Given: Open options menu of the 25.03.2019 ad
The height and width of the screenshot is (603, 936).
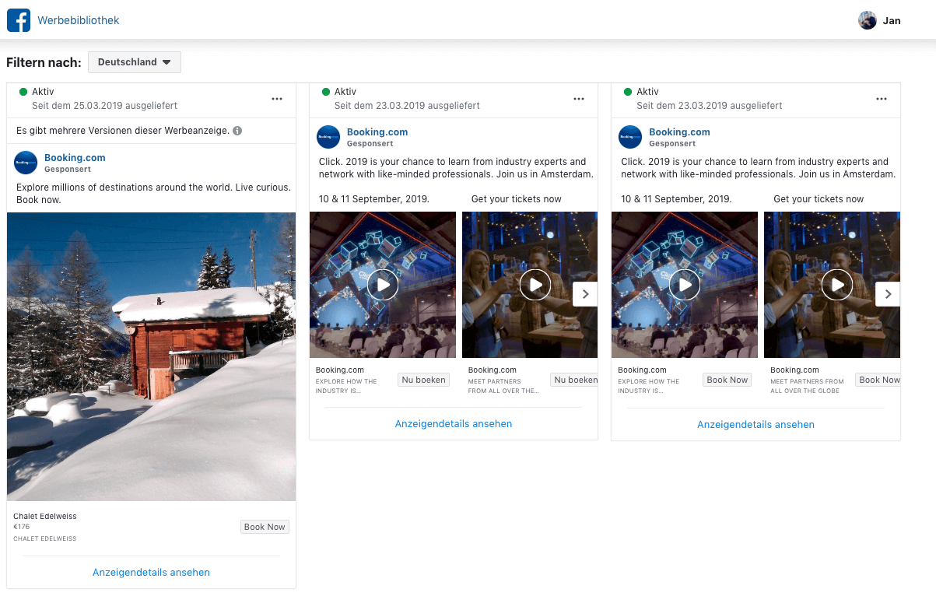Looking at the screenshot, I should (x=277, y=99).
